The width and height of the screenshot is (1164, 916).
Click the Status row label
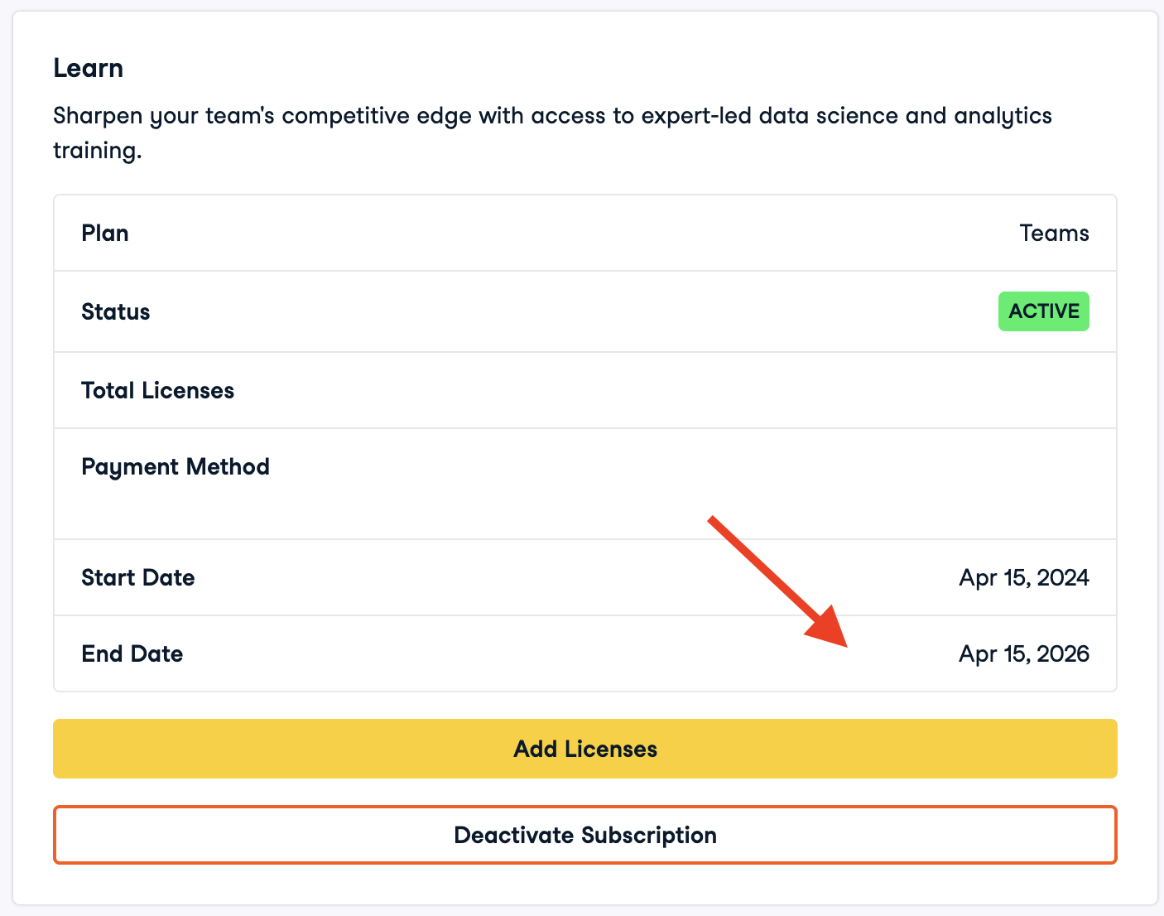tap(116, 312)
